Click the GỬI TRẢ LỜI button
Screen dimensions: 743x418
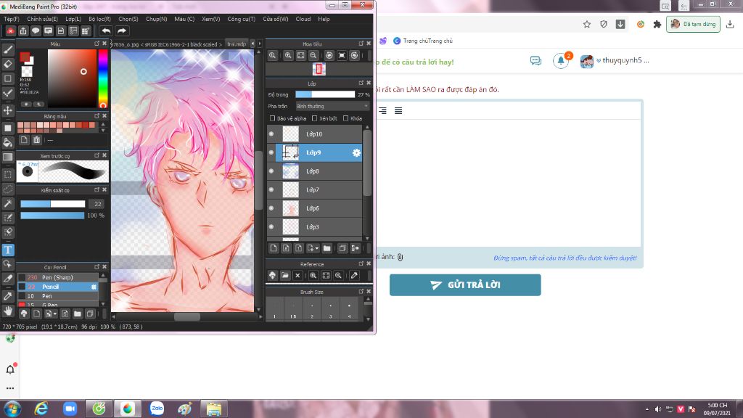tap(465, 284)
